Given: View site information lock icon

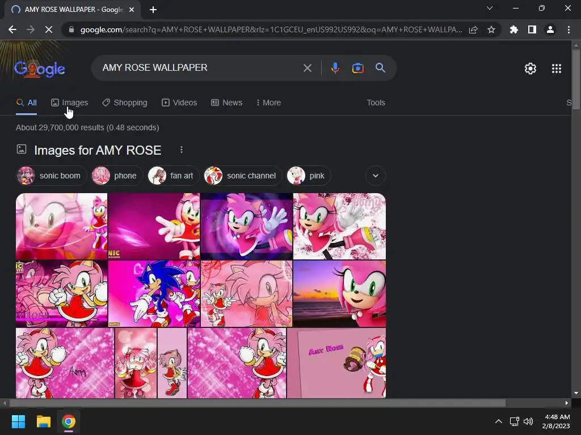Looking at the screenshot, I should 71,29.
